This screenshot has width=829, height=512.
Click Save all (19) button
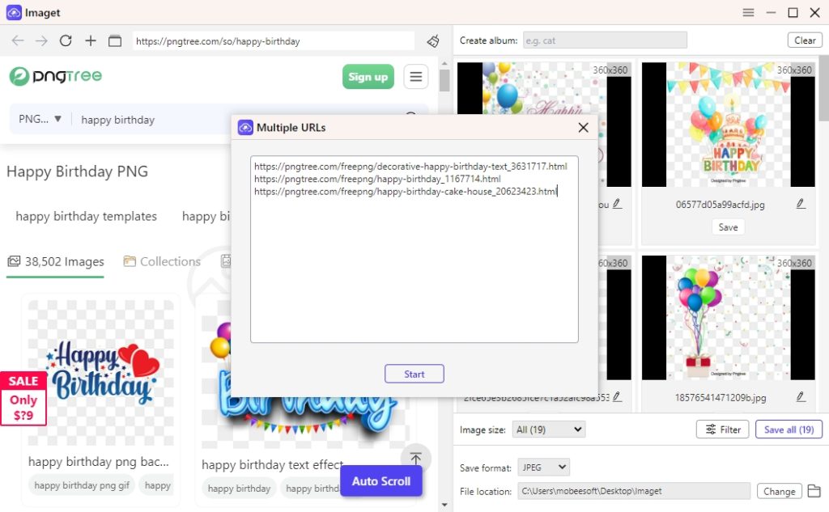(x=789, y=429)
